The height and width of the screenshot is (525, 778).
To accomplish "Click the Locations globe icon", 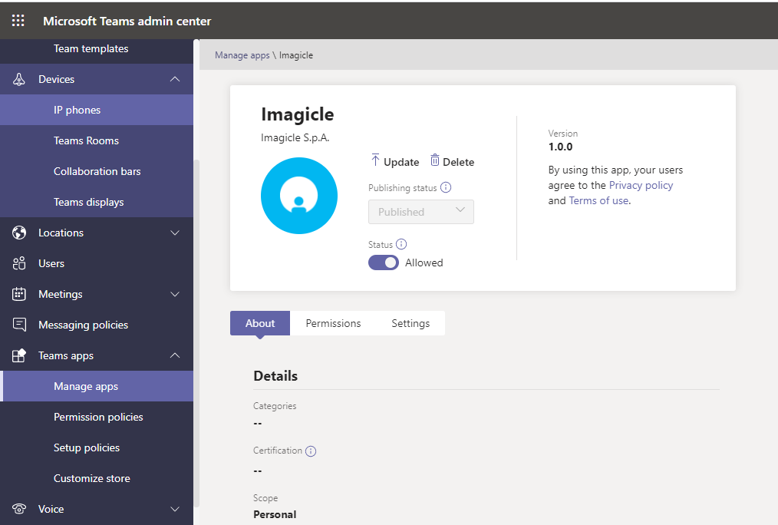I will pos(20,233).
